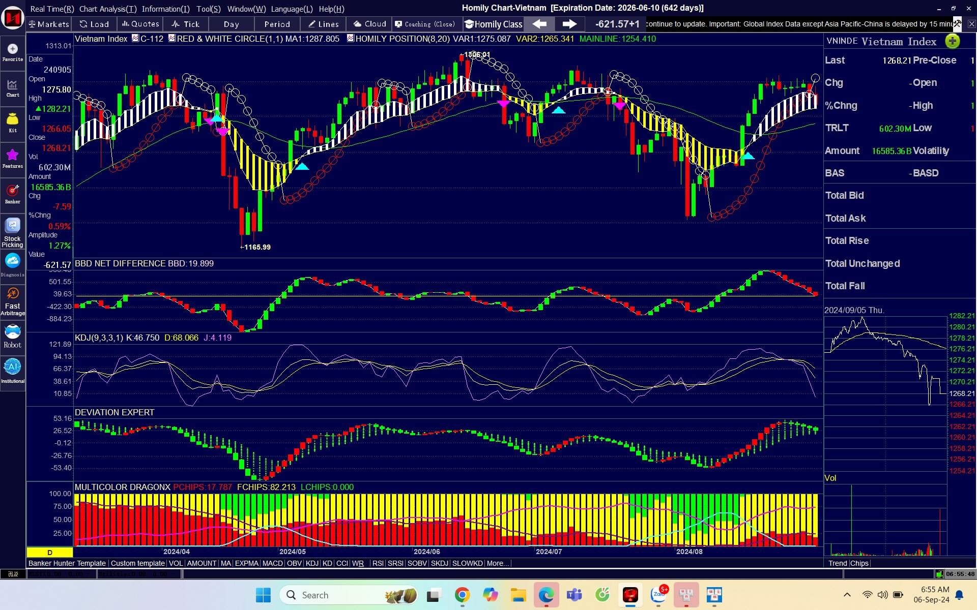Open Markets toolbar button
This screenshot has height=610, width=977.
click(x=49, y=24)
